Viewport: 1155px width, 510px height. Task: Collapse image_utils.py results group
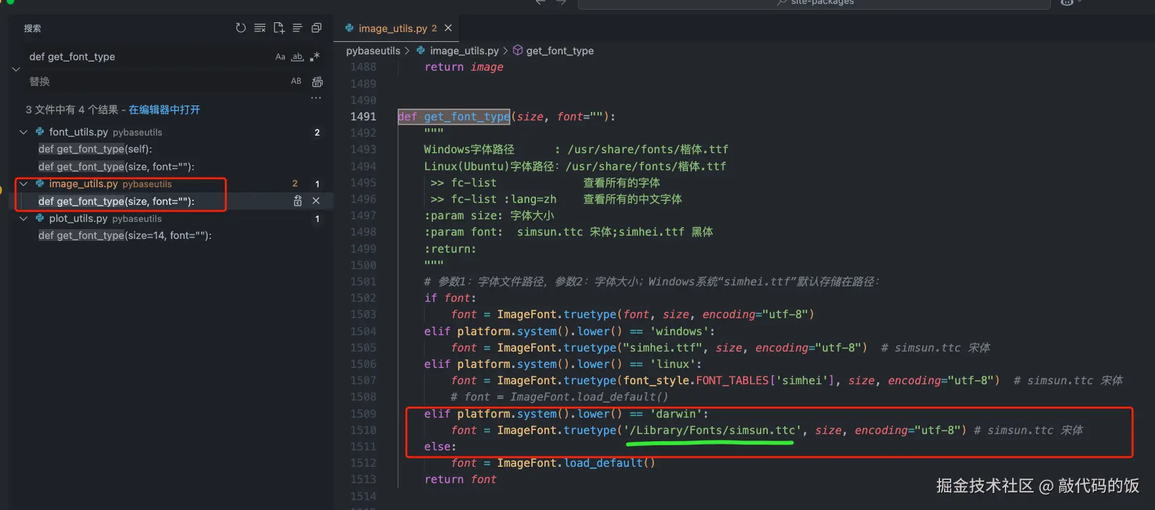pos(24,184)
